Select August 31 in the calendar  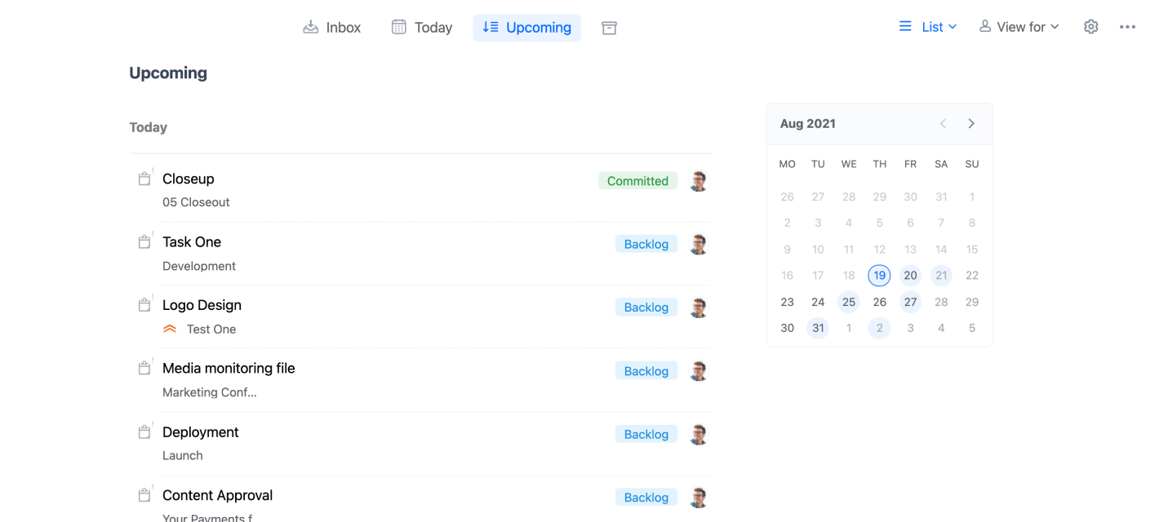818,328
